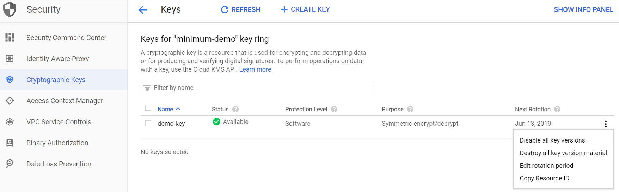Viewport: 619px width, 192px height.
Task: Open help tooltip next to Purpose
Action: point(410,109)
